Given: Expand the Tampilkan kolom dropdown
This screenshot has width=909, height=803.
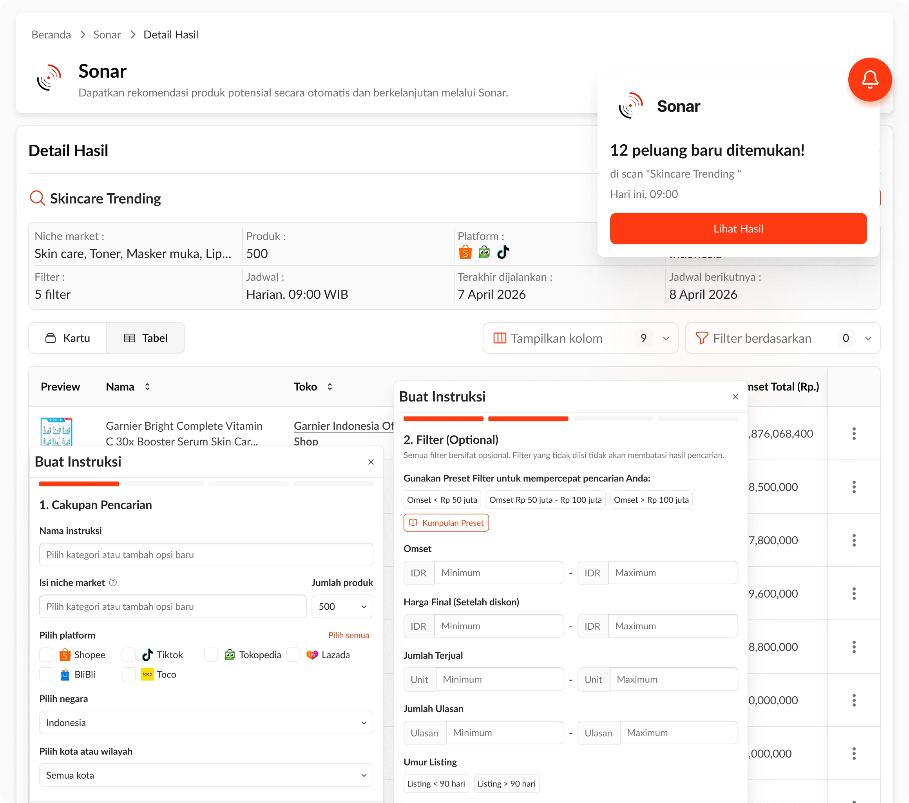Looking at the screenshot, I should pos(580,338).
